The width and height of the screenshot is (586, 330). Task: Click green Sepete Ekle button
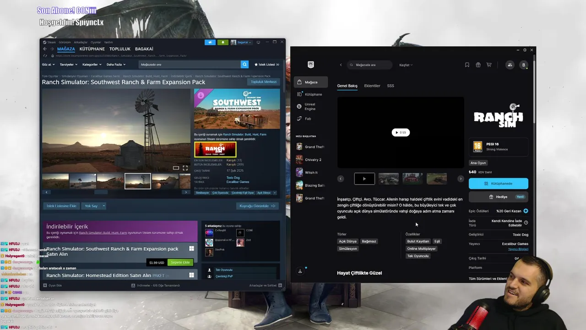[x=180, y=263]
